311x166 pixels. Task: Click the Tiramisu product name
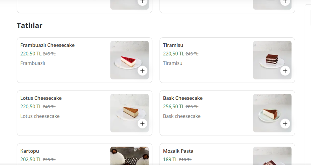coord(173,45)
